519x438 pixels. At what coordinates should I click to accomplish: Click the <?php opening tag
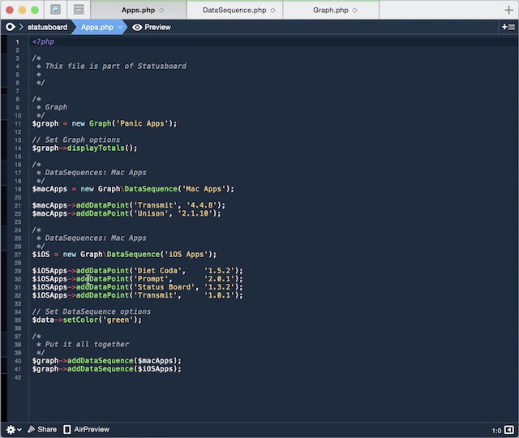point(43,41)
